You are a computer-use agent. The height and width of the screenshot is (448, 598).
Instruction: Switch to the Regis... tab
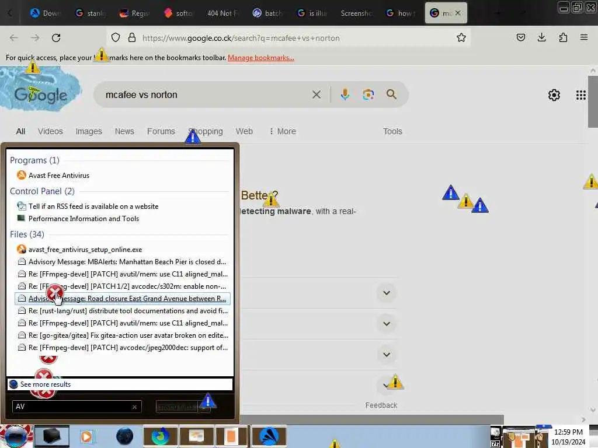click(x=135, y=13)
